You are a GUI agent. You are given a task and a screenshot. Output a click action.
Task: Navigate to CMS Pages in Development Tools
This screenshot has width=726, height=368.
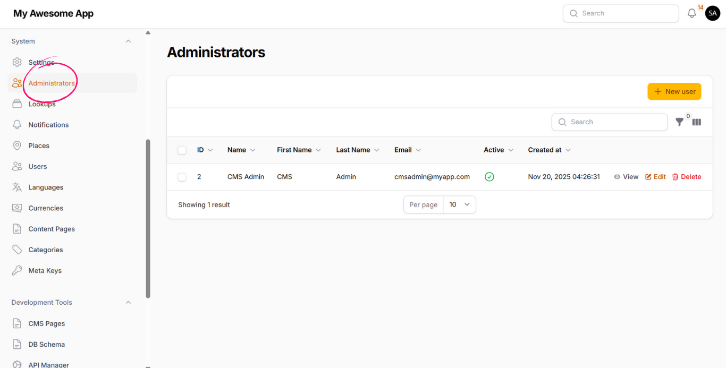[x=47, y=323]
